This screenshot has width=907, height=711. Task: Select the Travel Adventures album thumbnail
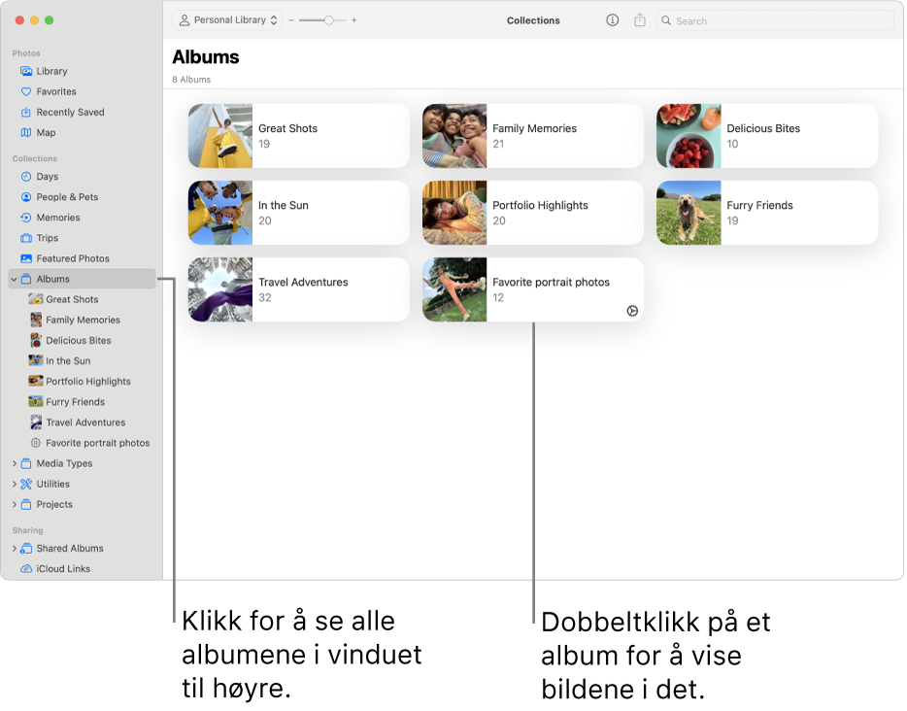[220, 289]
